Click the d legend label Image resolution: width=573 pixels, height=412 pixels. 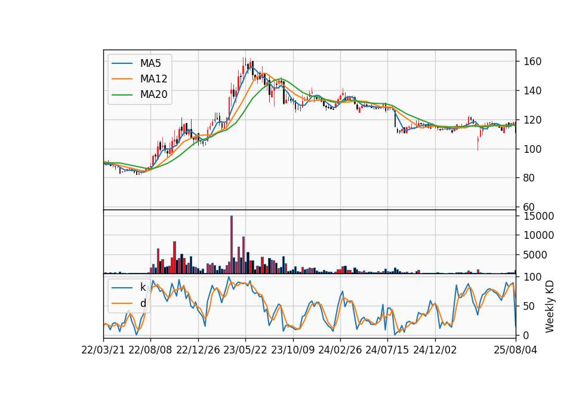tap(143, 303)
